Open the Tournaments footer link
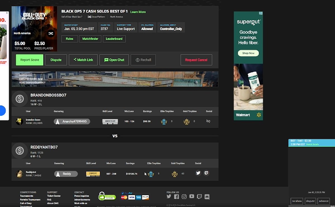335x207 pixels. [x=27, y=196]
